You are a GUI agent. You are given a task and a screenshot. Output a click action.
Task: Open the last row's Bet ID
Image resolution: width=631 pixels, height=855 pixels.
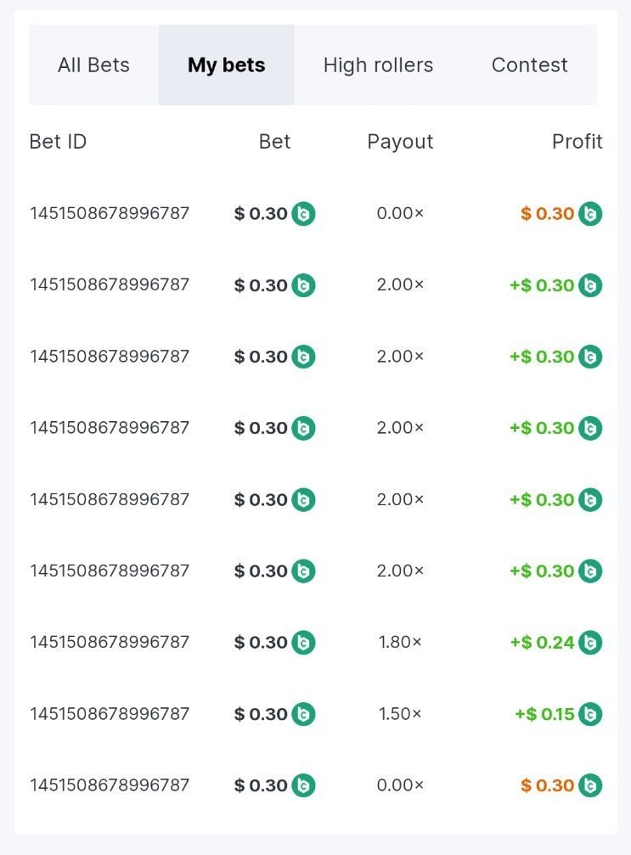pyautogui.click(x=110, y=785)
